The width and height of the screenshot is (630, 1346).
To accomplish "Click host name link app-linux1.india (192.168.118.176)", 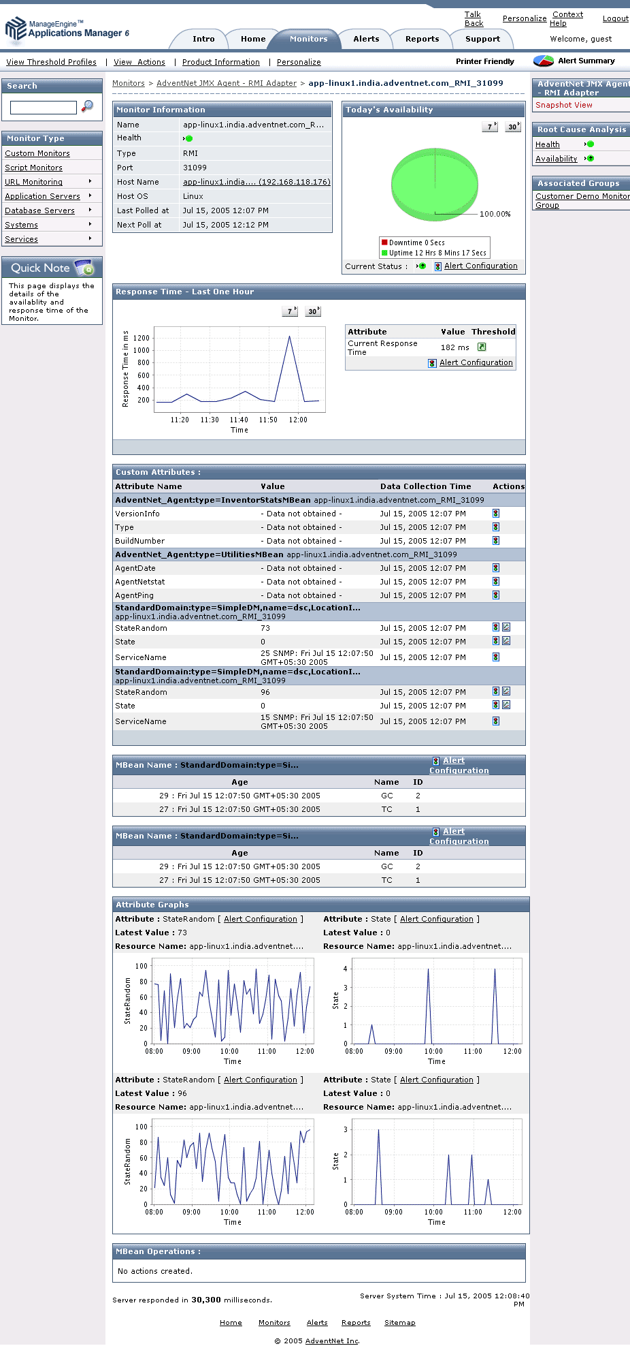I will pos(256,182).
